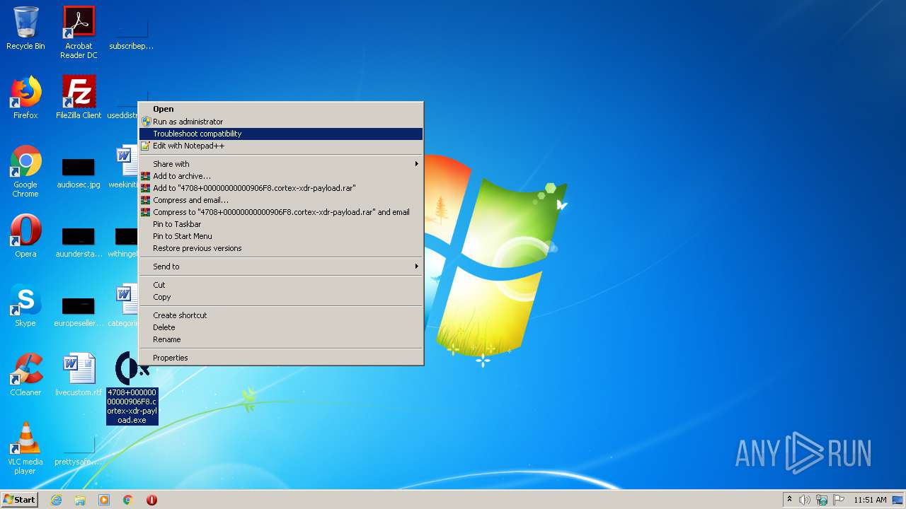Select the cortex-xdr-payload.exe file icon

click(x=132, y=387)
